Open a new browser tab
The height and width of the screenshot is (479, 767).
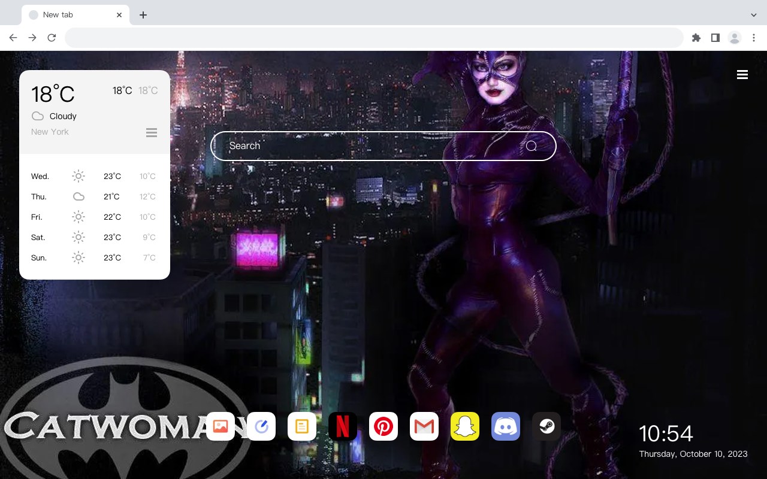click(143, 15)
